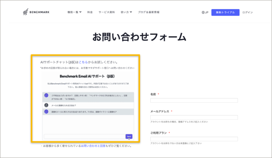The height and width of the screenshot is (158, 272).
Task: Click the Benchmark logo in the header
Action: (36, 12)
